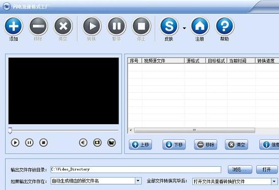Open the 皮肤 skin icon
The height and width of the screenshot is (190, 279).
[x=169, y=26]
